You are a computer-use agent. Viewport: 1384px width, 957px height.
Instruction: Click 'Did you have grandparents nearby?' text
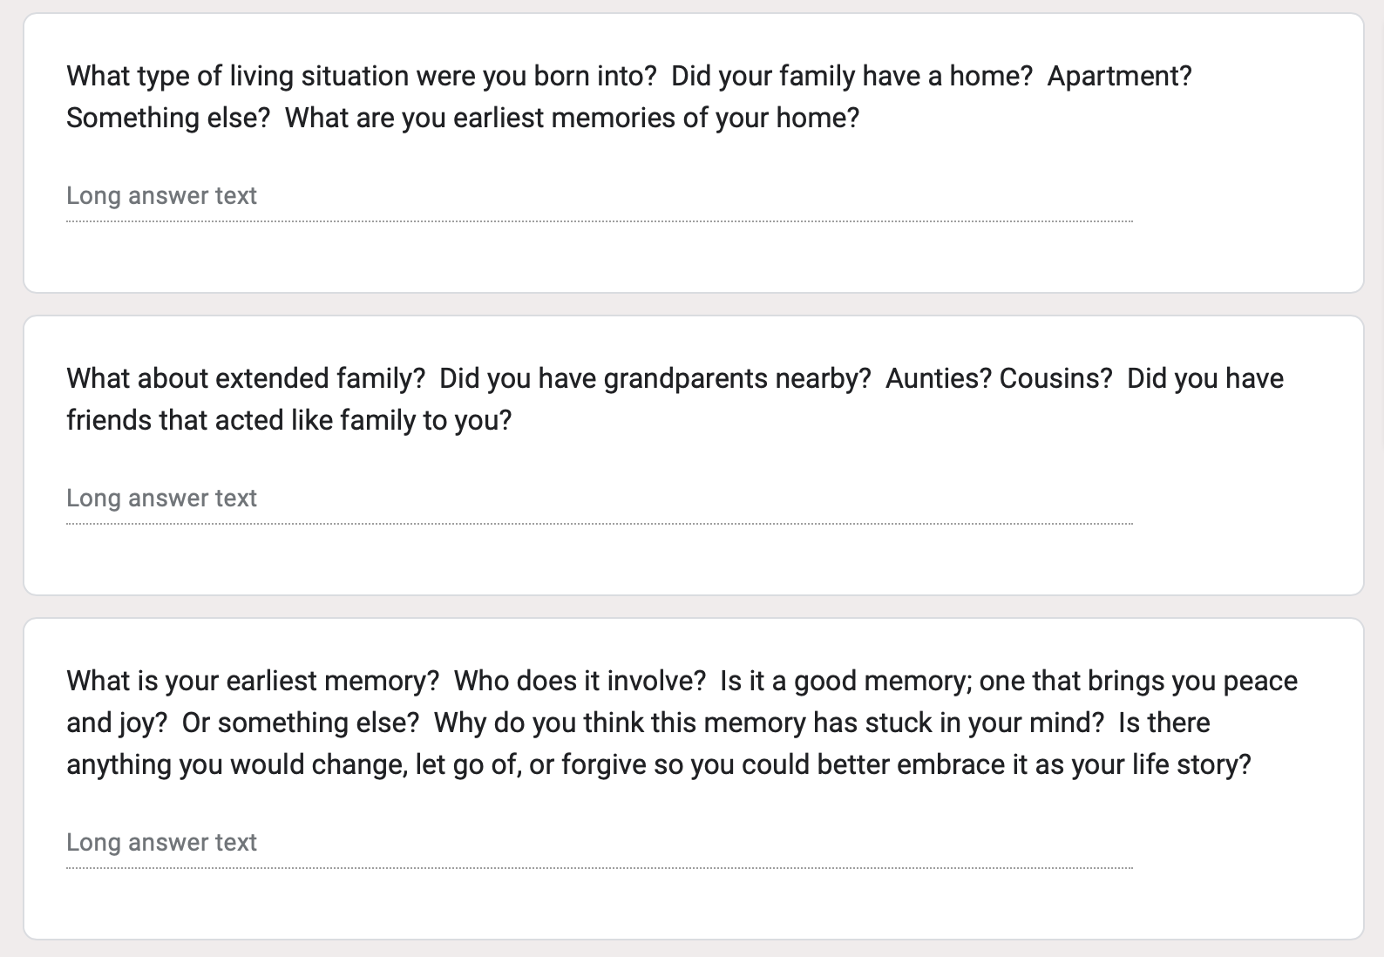tap(655, 378)
